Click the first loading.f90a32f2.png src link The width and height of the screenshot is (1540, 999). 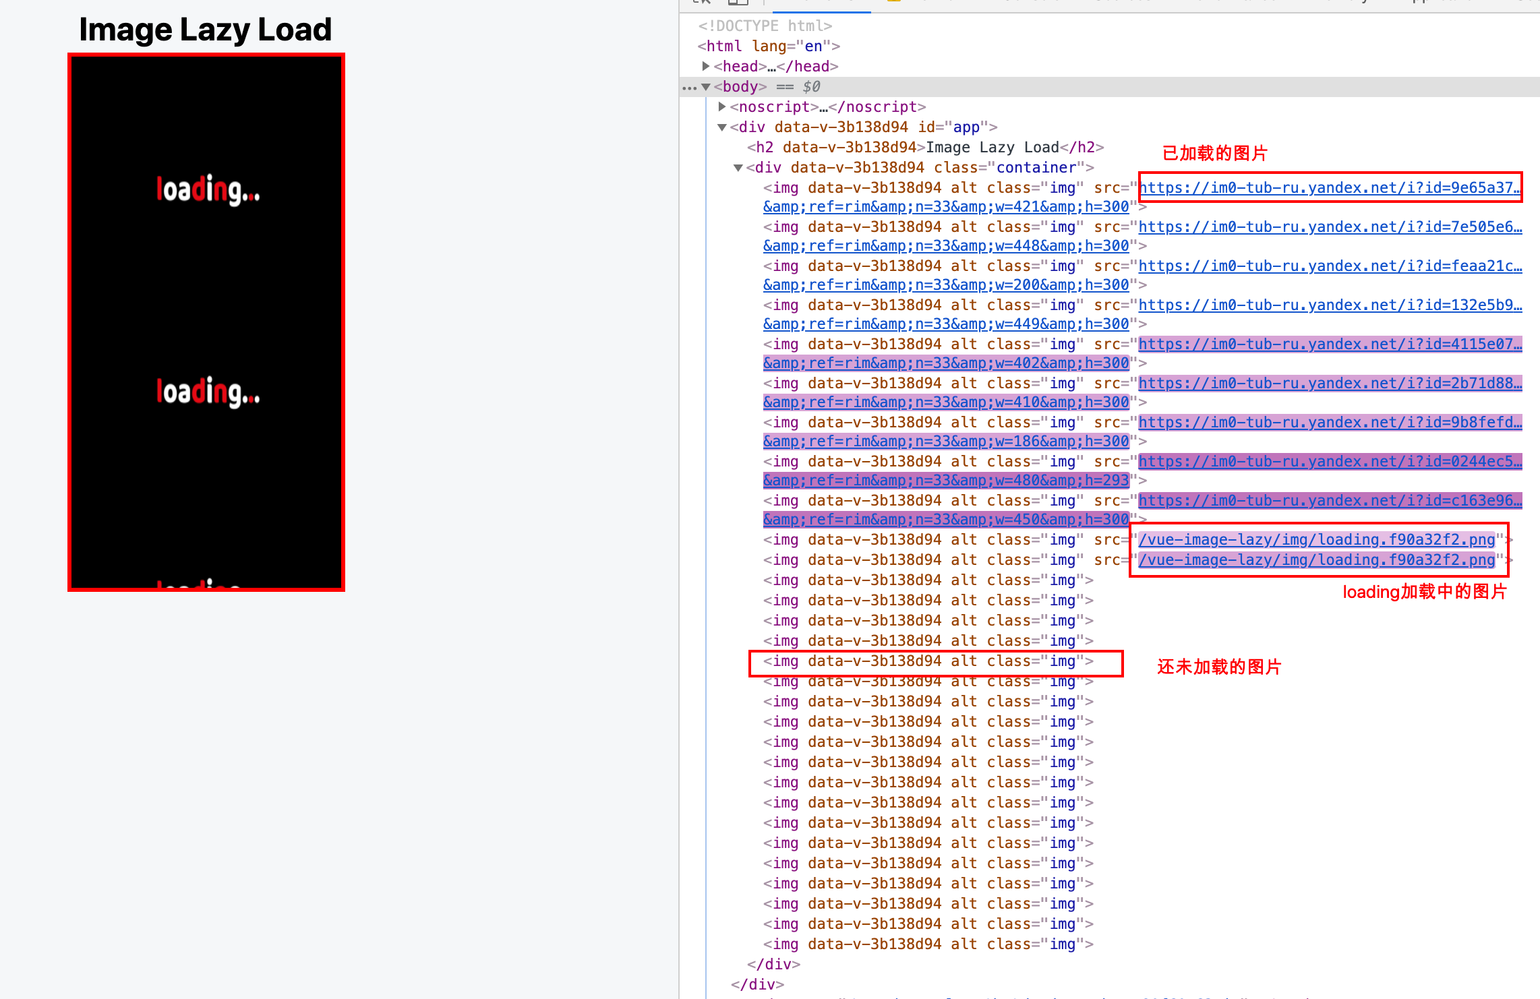[1316, 539]
